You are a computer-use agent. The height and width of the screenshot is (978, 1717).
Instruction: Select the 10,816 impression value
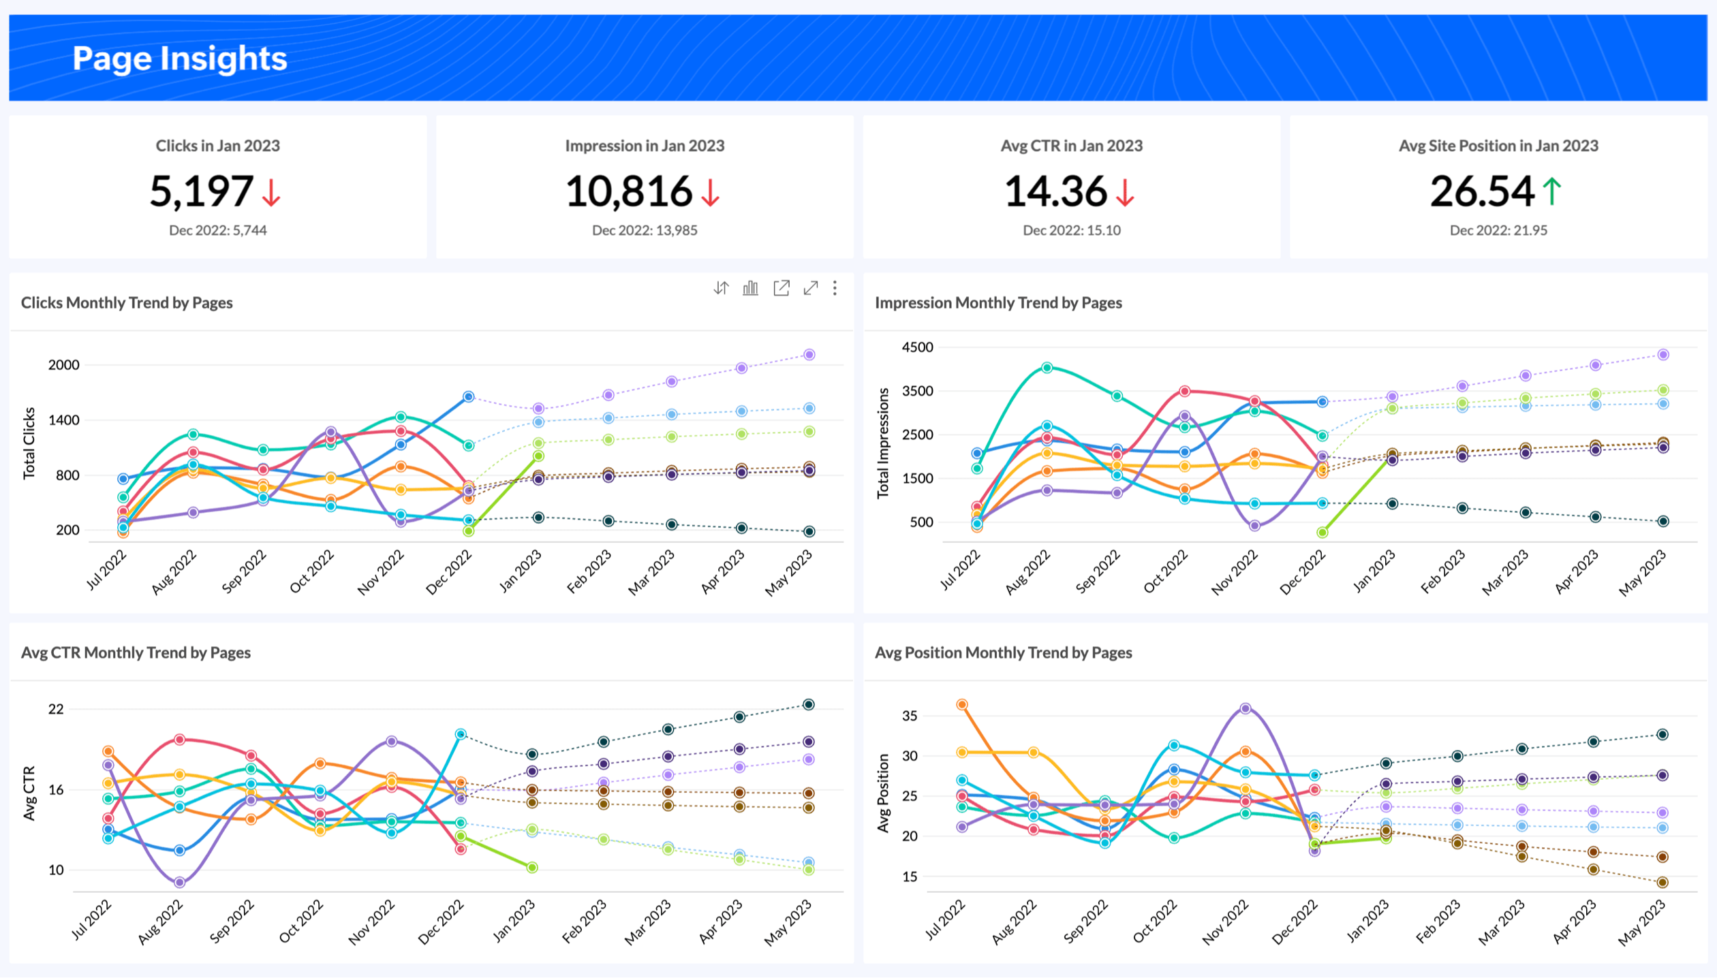click(x=629, y=191)
